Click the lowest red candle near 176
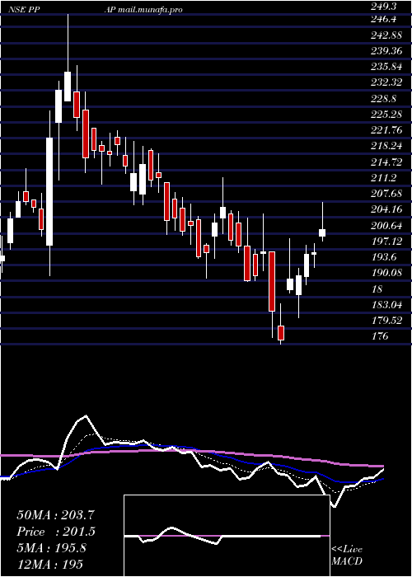 click(281, 333)
